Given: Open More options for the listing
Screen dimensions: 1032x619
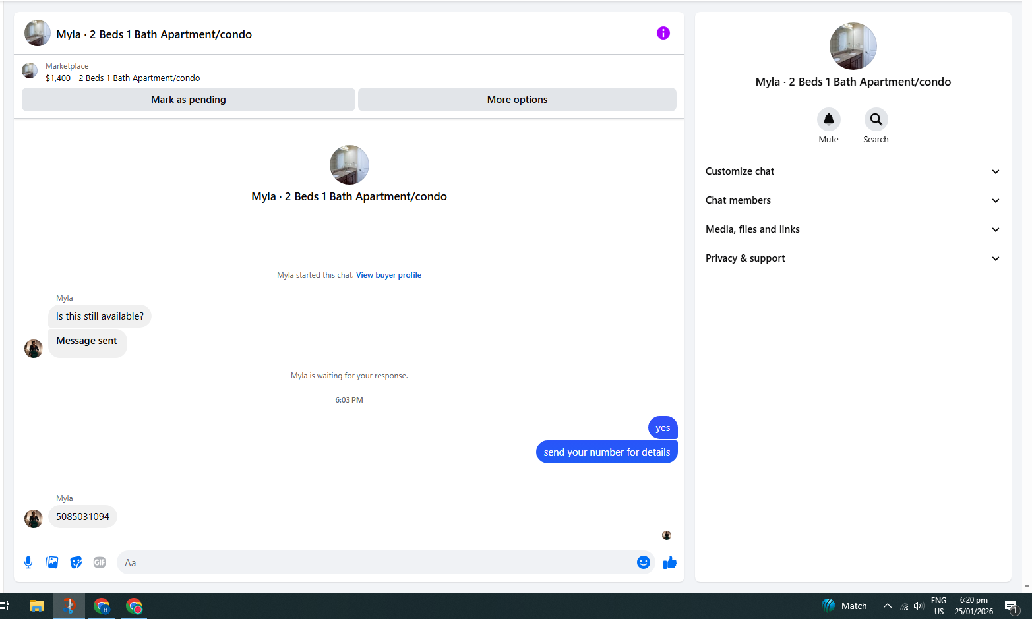Looking at the screenshot, I should (517, 100).
